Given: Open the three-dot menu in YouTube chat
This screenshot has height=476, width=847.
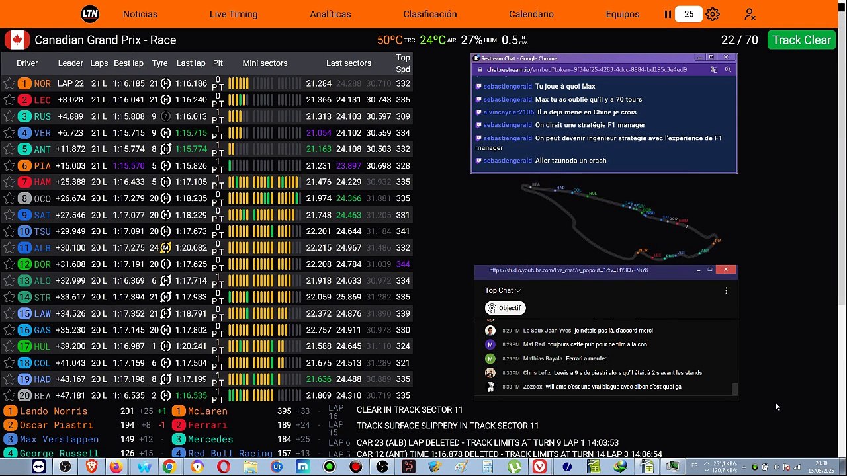Looking at the screenshot, I should pyautogui.click(x=726, y=290).
